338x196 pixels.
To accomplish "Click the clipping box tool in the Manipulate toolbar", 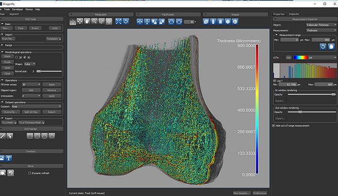I will 87,22.
